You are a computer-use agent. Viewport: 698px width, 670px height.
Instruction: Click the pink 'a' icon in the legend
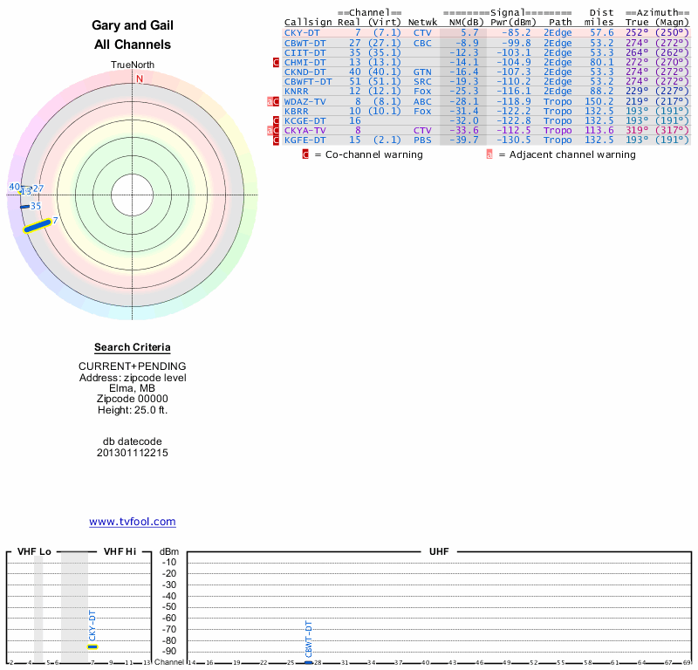[x=489, y=154]
